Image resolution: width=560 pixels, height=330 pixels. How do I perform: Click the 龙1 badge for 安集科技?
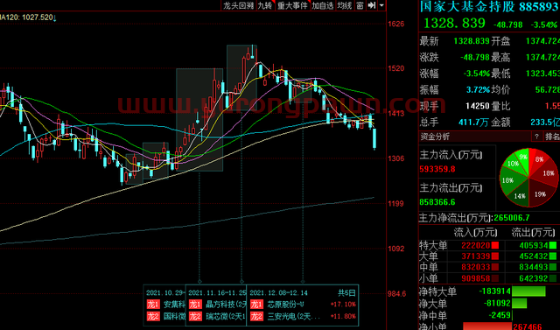[x=153, y=305]
